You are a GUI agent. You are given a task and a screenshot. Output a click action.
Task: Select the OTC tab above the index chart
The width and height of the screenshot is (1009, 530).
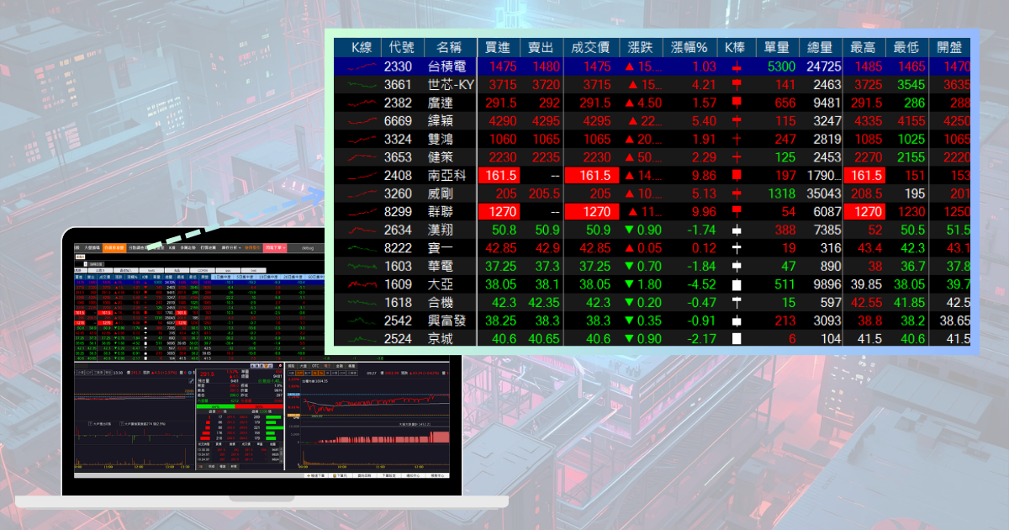pos(315,366)
